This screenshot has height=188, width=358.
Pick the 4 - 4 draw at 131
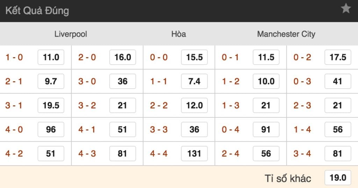coord(194,153)
